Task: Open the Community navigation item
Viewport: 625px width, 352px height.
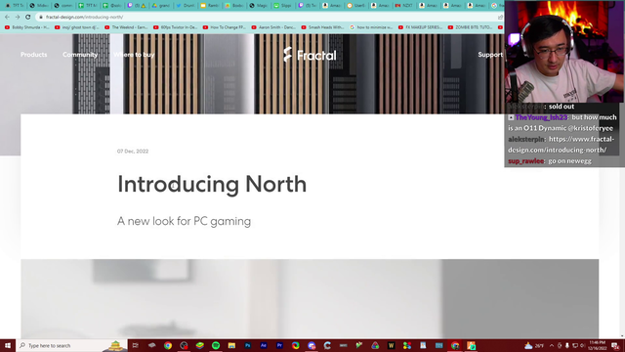Action: coord(80,55)
